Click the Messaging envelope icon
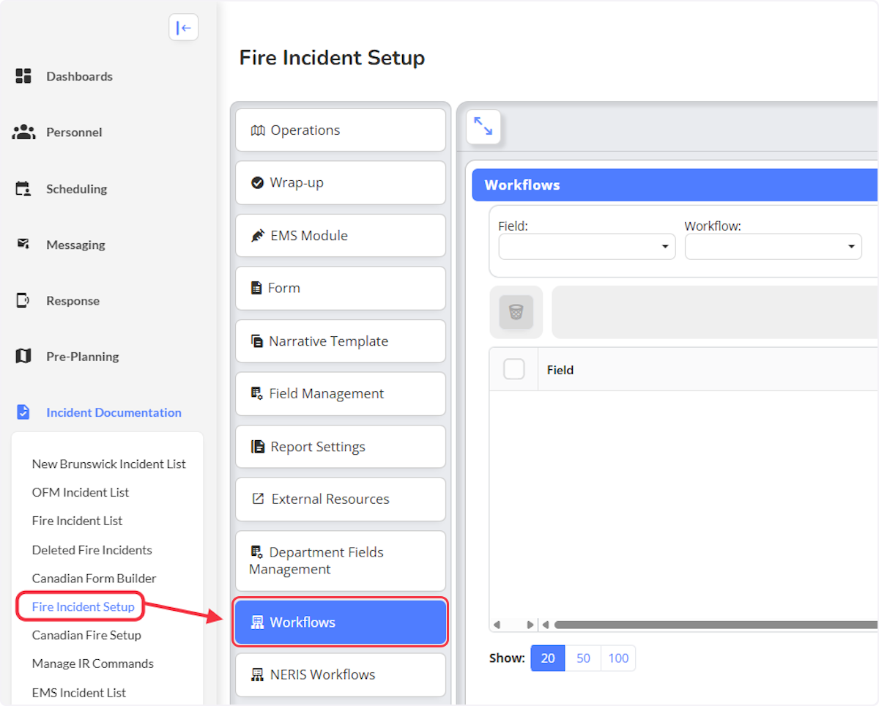Viewport: 879px width, 706px height. point(23,244)
